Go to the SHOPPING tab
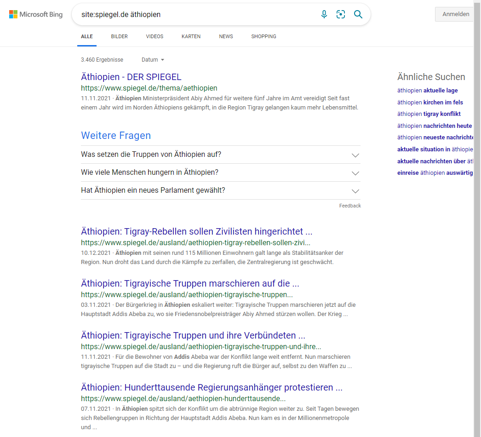The width and height of the screenshot is (481, 437). [x=264, y=36]
